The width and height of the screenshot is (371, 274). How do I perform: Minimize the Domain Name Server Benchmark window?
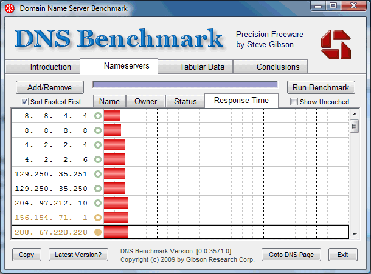[318, 6]
